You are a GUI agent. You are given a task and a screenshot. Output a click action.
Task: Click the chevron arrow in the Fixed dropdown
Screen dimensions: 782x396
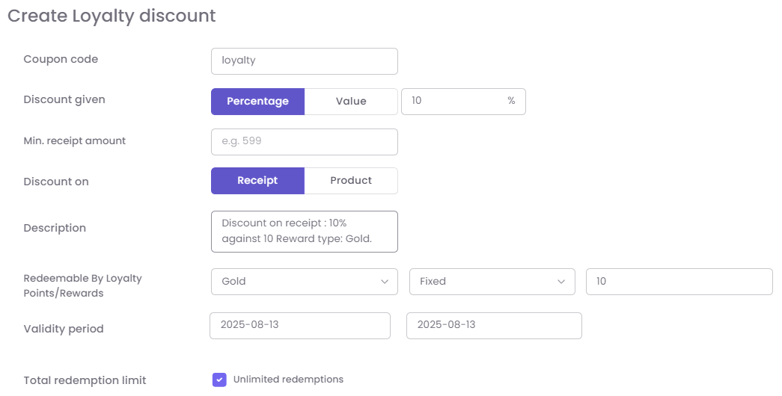(561, 282)
